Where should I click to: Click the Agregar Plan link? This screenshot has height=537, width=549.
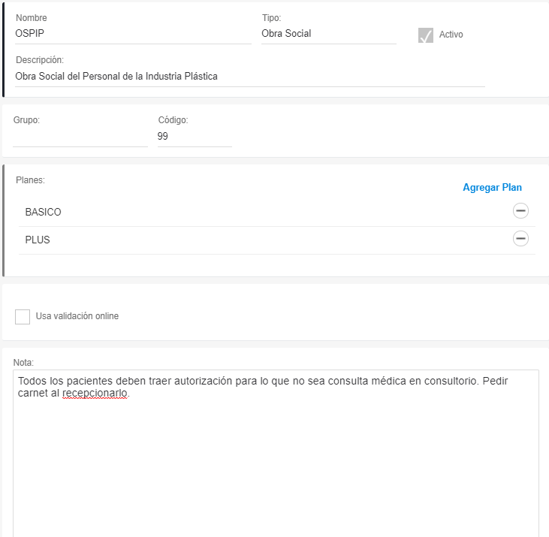coord(492,188)
